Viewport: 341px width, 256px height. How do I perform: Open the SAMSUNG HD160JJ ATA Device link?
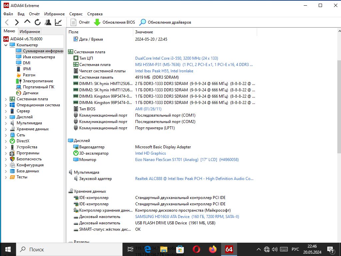pos(187,217)
